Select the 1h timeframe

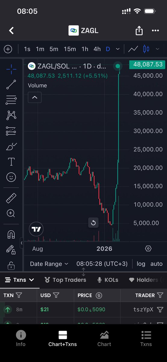pyautogui.click(x=85, y=49)
